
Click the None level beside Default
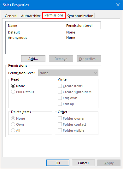[x=71, y=32]
